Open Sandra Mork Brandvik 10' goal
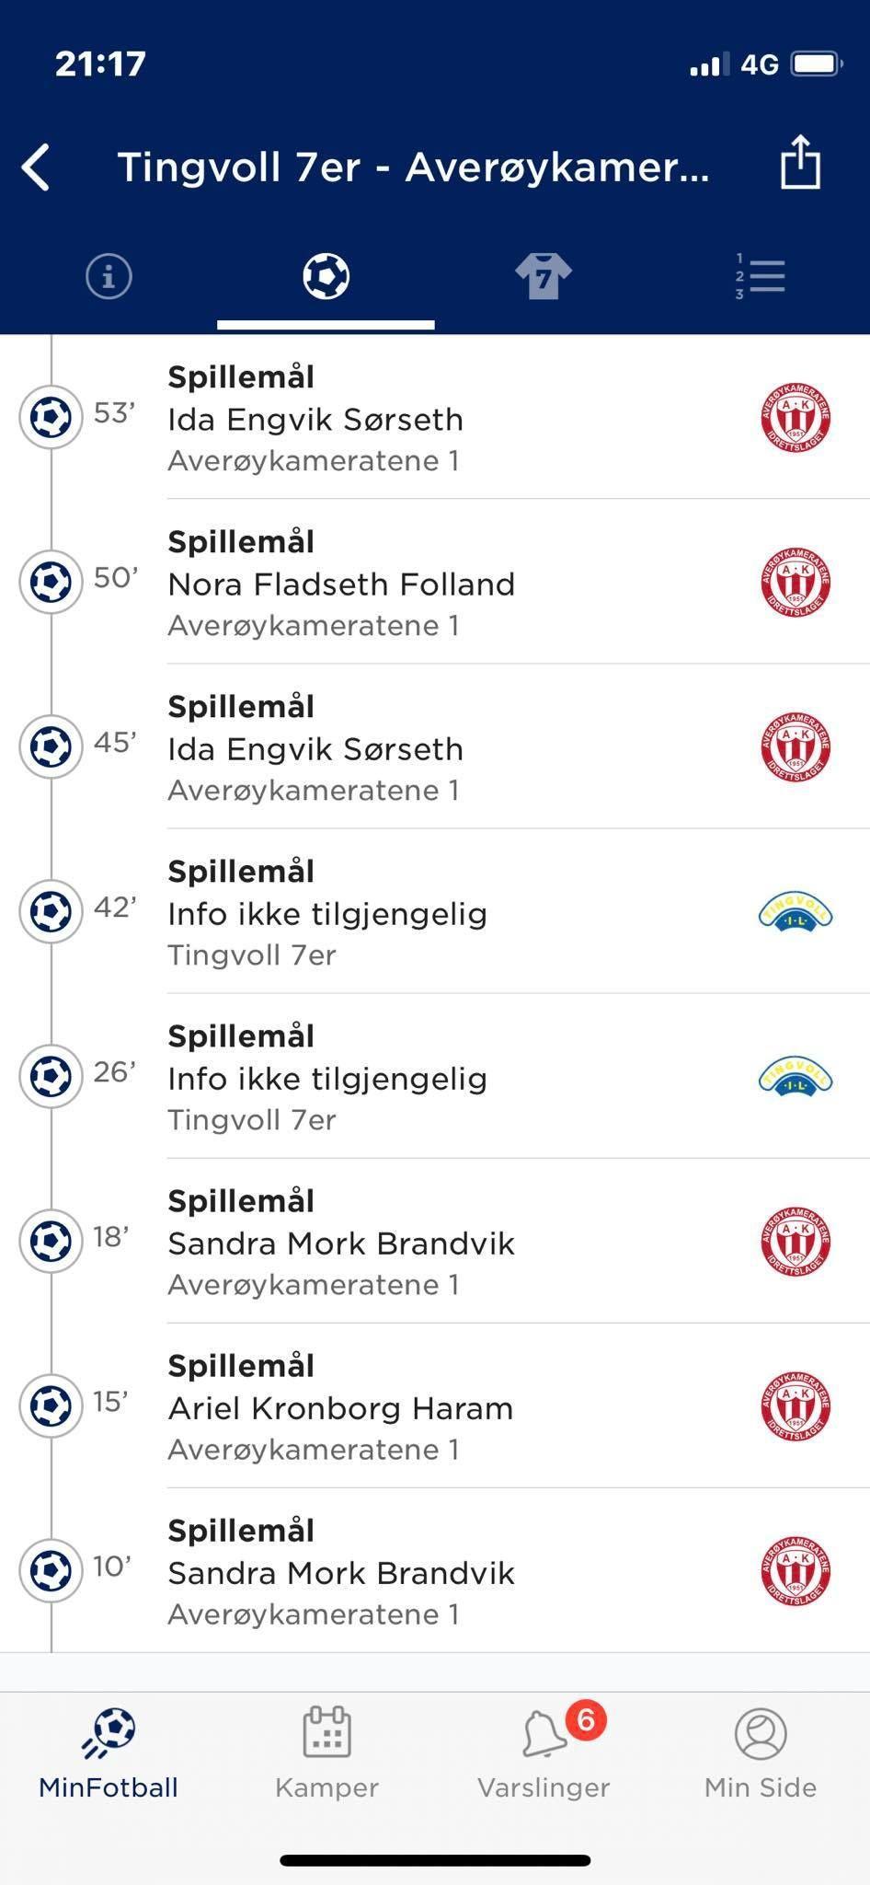Screen dimensions: 870x1885 pyautogui.click(x=341, y=1573)
